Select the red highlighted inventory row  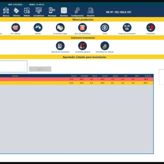[77, 79]
